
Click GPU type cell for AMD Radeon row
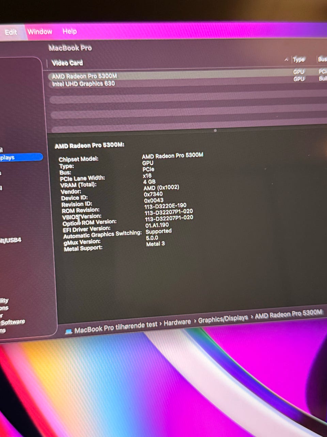click(x=299, y=72)
